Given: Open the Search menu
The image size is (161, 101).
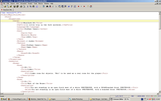Looking at the screenshot, I should point(13,4).
